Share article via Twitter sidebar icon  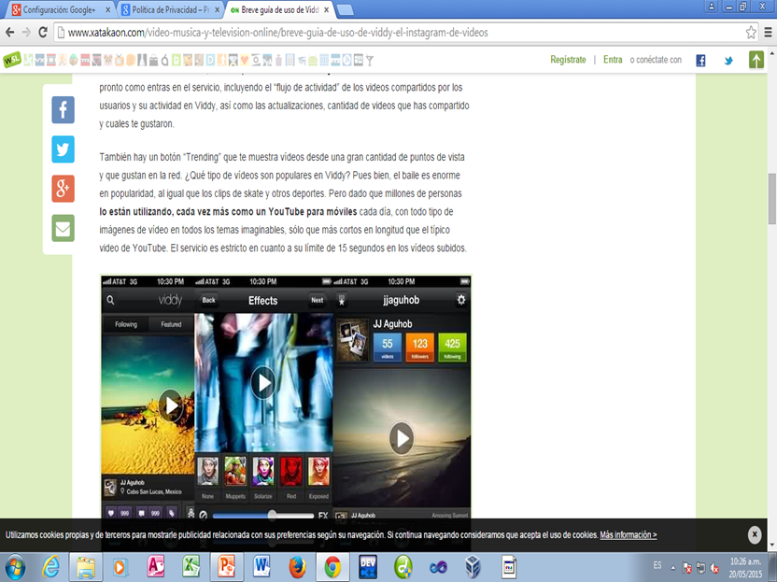pyautogui.click(x=63, y=149)
